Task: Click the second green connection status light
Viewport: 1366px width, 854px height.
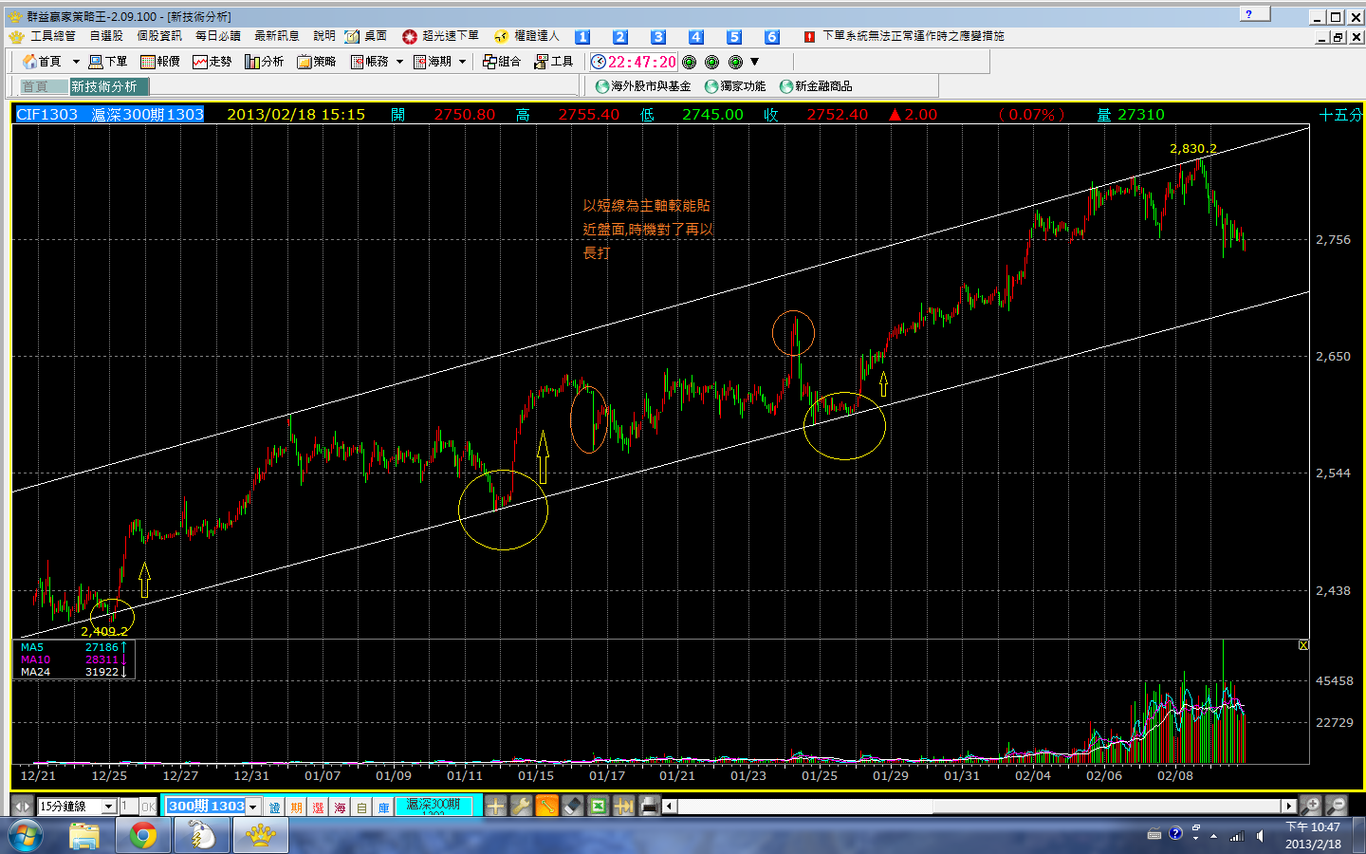Action: (712, 62)
